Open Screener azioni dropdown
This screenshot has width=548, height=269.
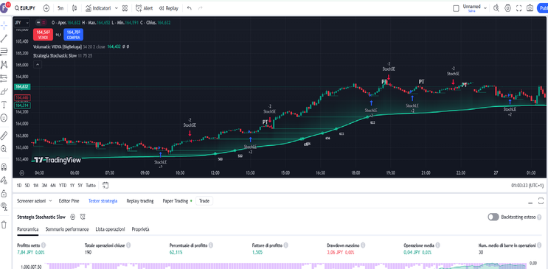coord(34,201)
